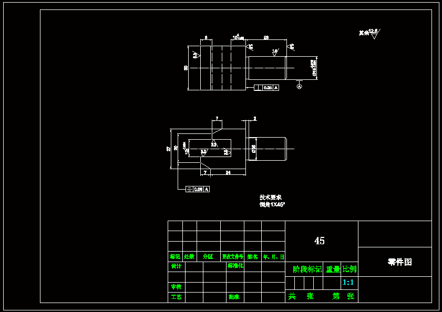
Task: Select the '分区' header cell
Action: [x=208, y=256]
